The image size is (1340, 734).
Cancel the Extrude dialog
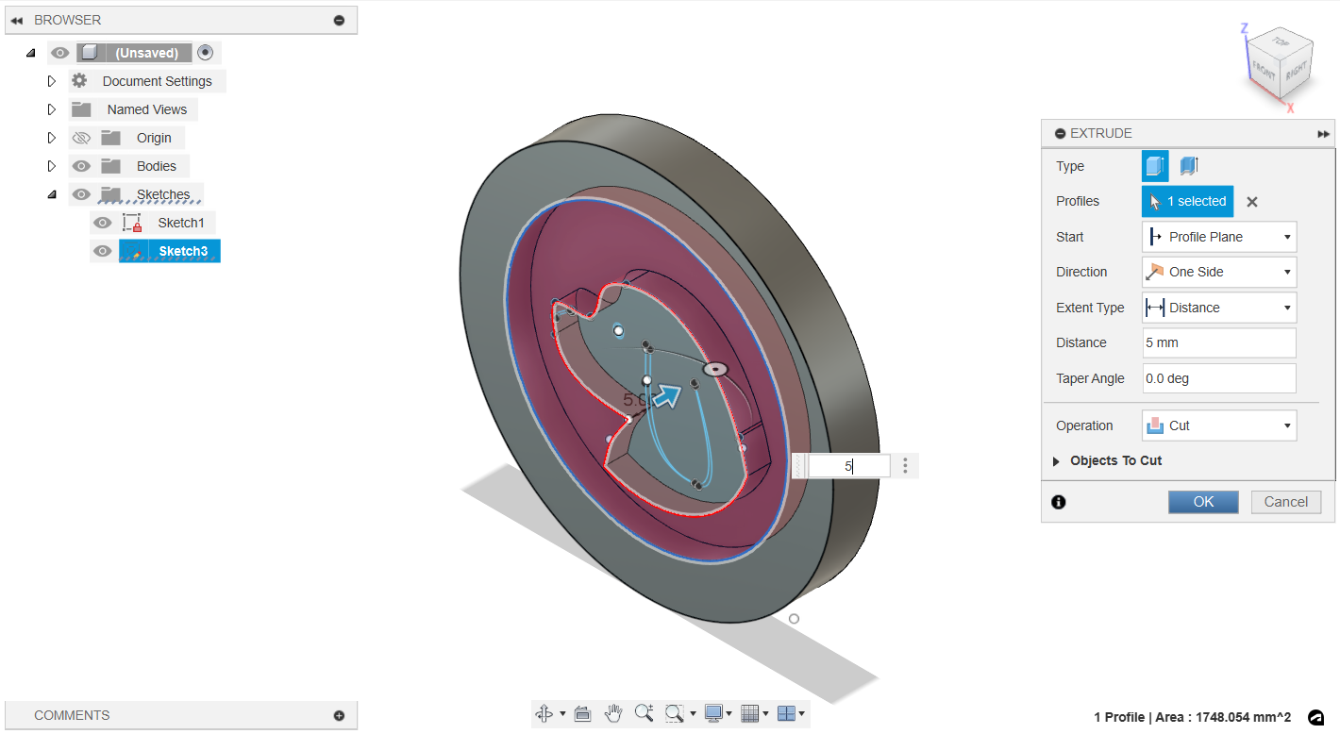[1285, 502]
